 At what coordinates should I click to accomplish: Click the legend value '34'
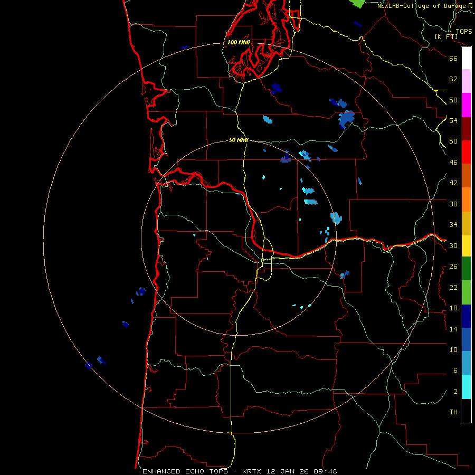point(453,225)
